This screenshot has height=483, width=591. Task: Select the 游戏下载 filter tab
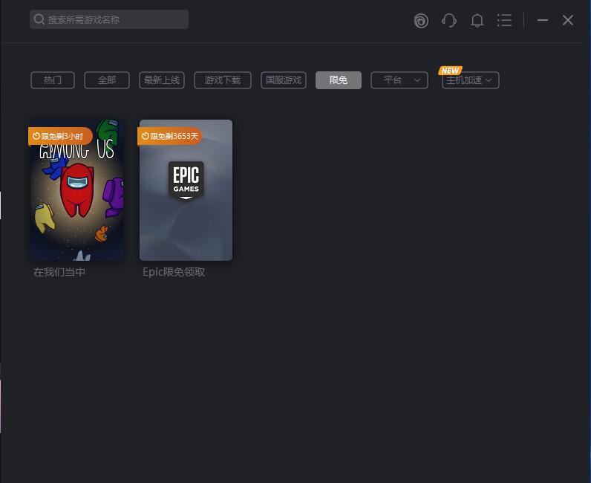coord(223,80)
